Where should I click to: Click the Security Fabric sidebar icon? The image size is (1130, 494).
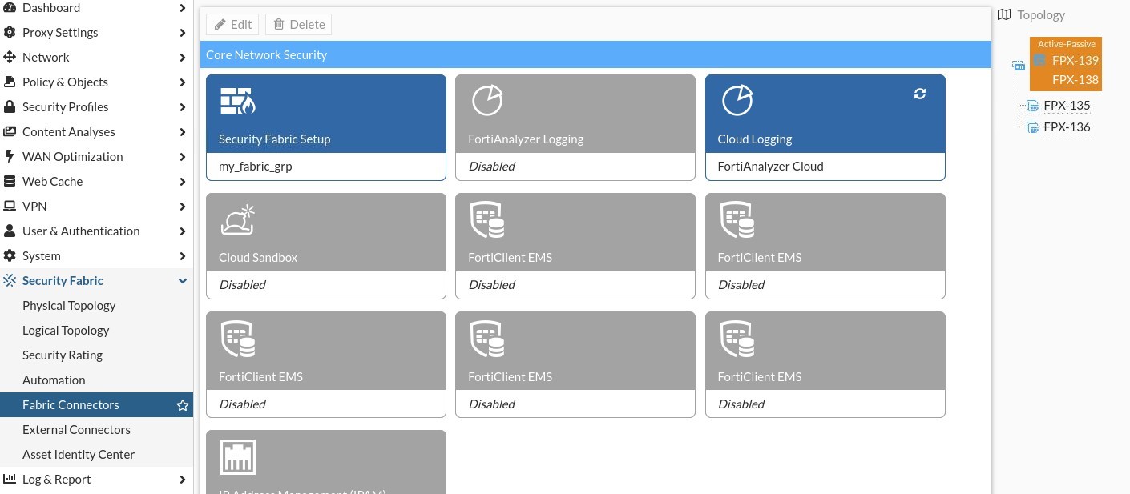(x=10, y=280)
